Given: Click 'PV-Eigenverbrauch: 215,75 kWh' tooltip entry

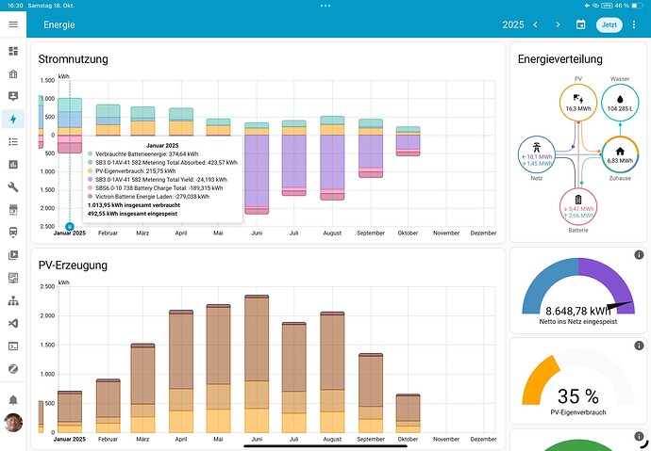Looking at the screenshot, I should 131,171.
